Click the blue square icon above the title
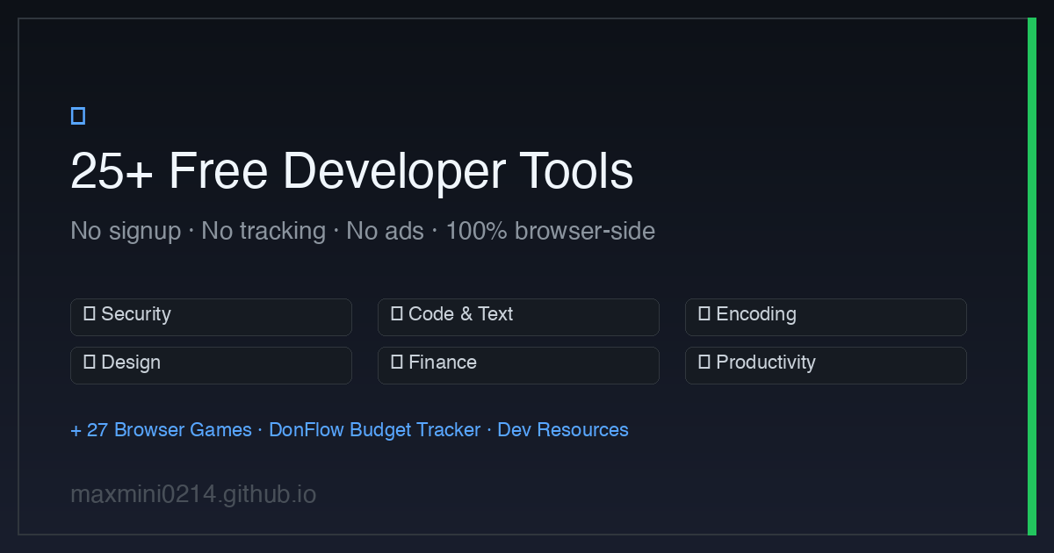Screen dimensions: 1054x553 pos(78,116)
